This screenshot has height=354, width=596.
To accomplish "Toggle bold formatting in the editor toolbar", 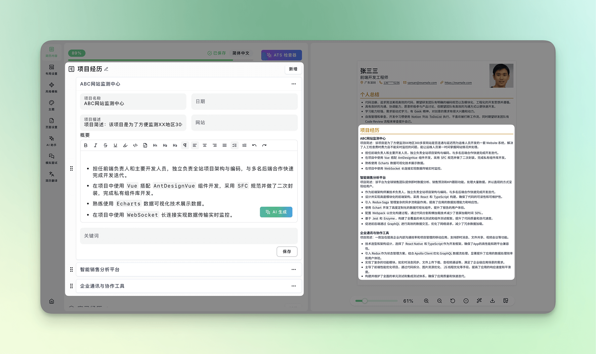I will [86, 145].
